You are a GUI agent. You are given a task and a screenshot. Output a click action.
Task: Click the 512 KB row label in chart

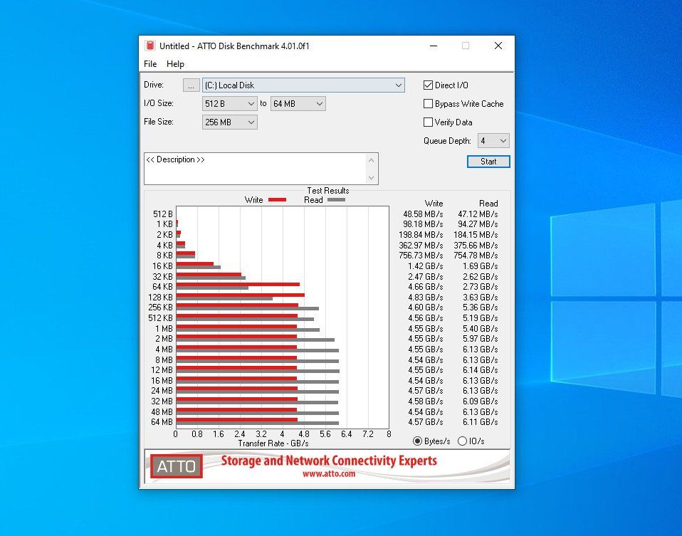point(160,318)
